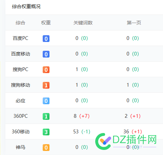Click 360移动 keyword count 53 (-1)
This screenshot has height=155, width=163.
click(82, 132)
